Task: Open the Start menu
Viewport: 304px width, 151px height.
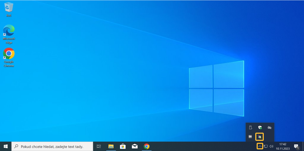Action: tap(6, 146)
